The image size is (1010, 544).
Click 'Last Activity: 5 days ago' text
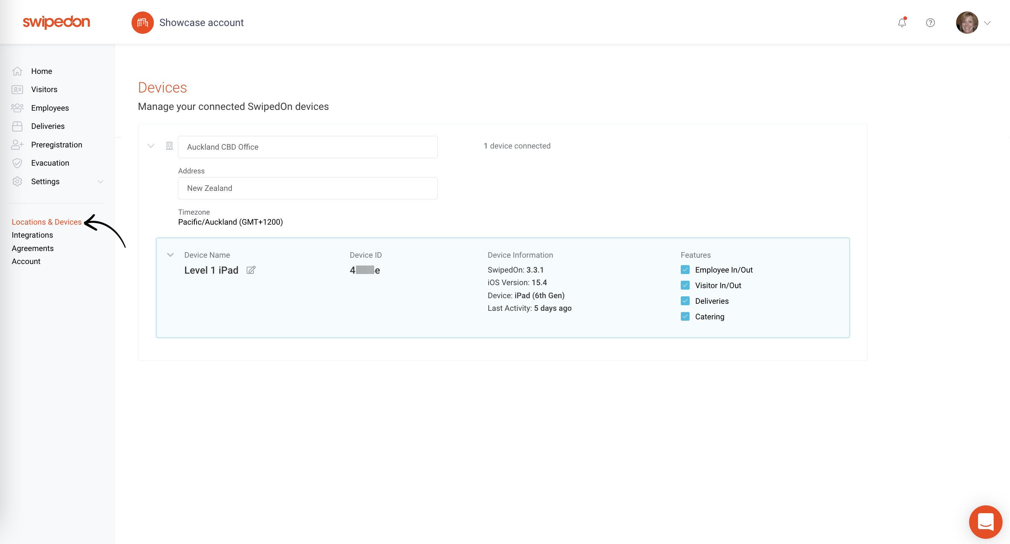(x=530, y=308)
